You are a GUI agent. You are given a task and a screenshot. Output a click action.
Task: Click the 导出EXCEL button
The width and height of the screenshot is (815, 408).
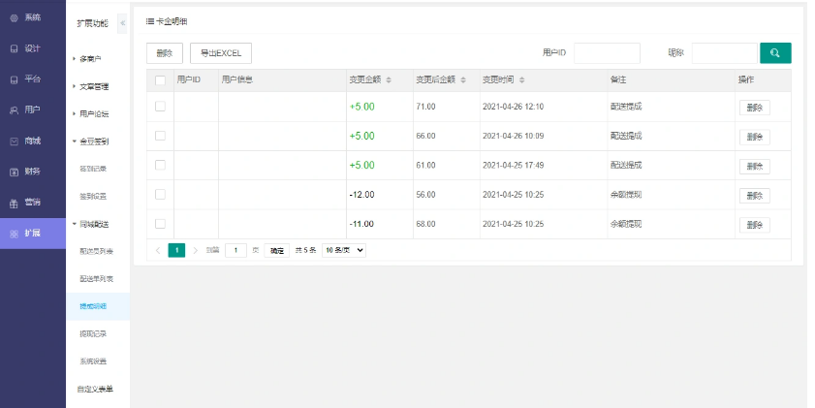click(x=221, y=53)
